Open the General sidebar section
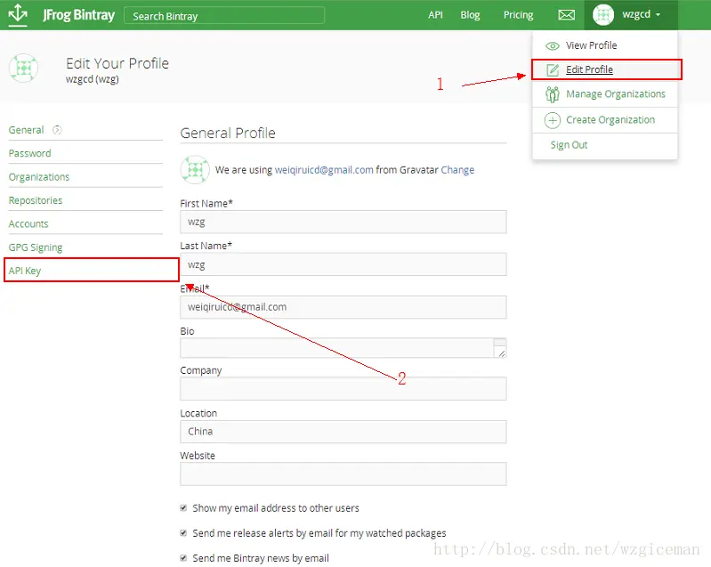Viewport: 711px width, 567px height. click(27, 130)
